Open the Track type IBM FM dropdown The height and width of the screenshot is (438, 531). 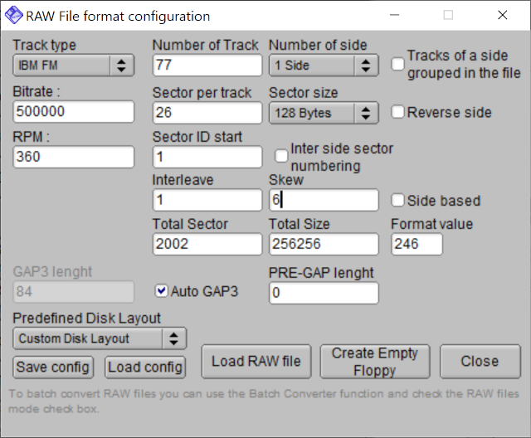tap(74, 65)
